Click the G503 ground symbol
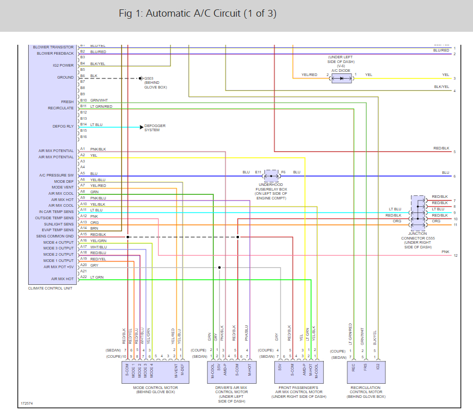Viewport: 473px width, 414px height. [141, 78]
